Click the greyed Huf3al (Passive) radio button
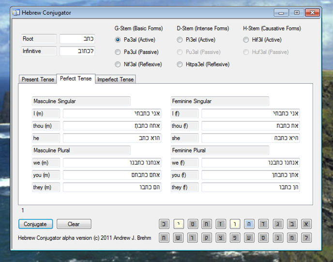Screen dimensions: 333x262 [x=246, y=52]
